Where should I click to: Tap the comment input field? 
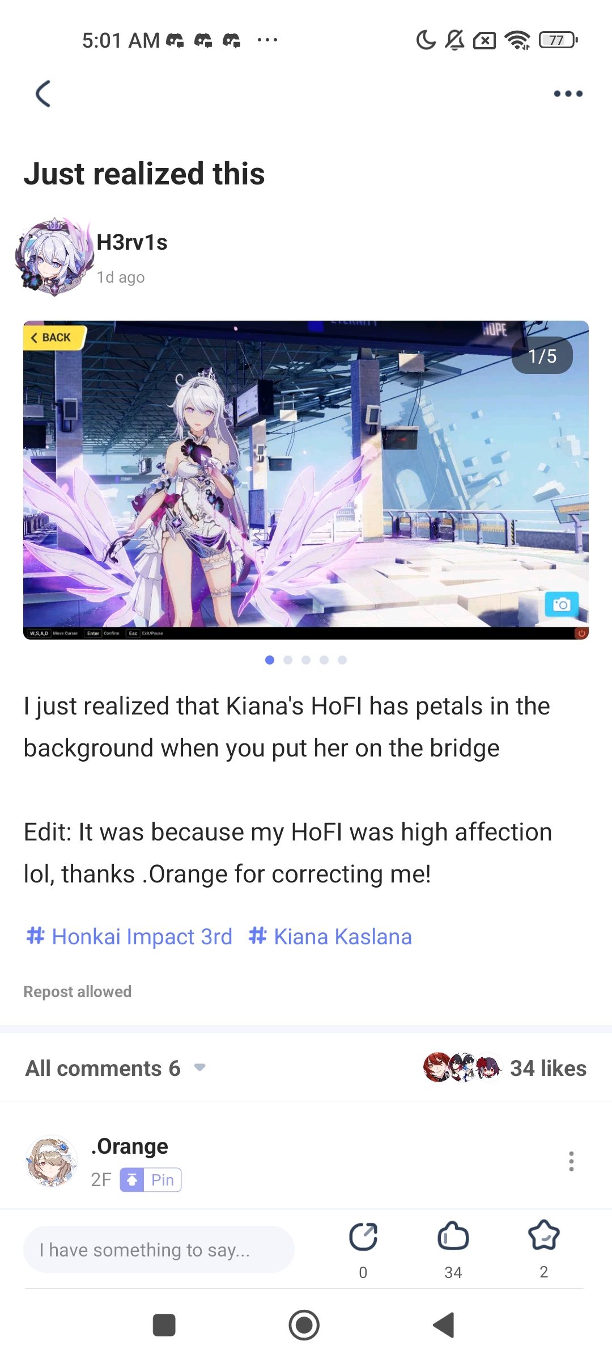(x=159, y=1249)
